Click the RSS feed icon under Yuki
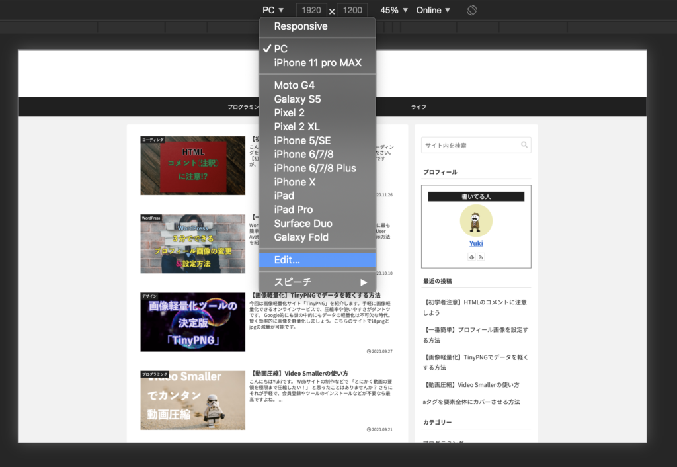The width and height of the screenshot is (677, 467). (x=481, y=257)
